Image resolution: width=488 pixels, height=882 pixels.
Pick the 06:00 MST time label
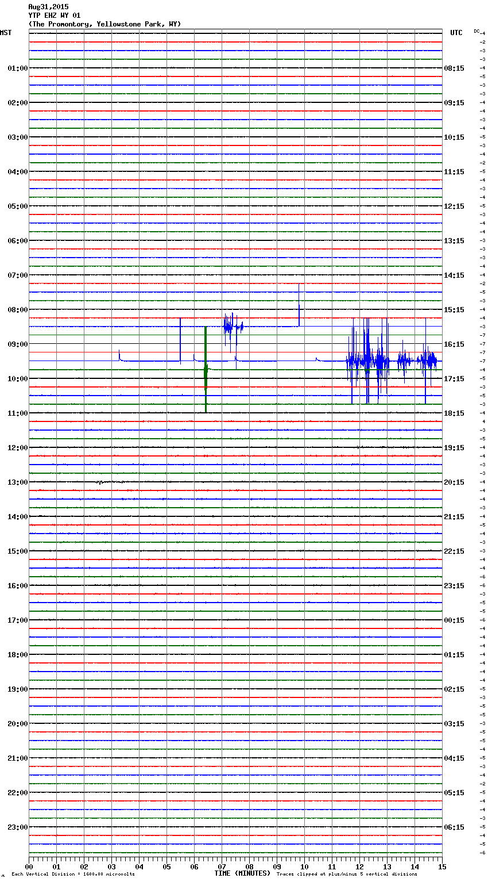(x=18, y=241)
